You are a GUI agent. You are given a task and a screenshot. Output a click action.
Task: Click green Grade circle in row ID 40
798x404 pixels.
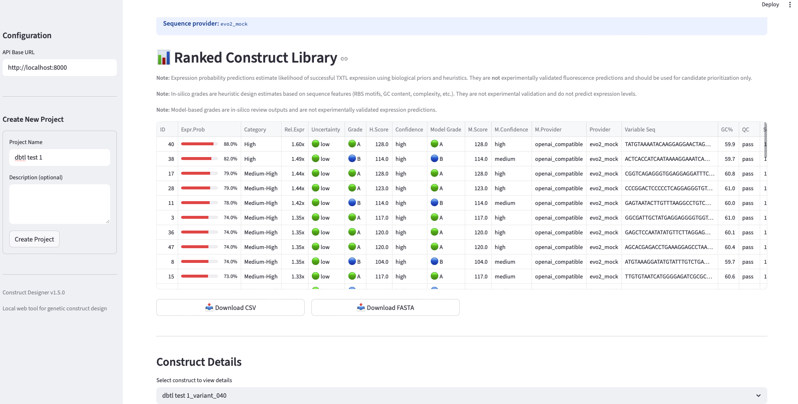click(x=352, y=144)
